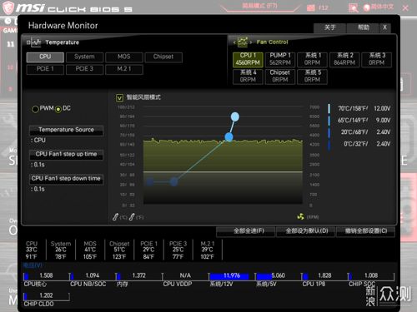Image resolution: width=417 pixels, height=312 pixels.
Task: Click the CPU VDDP N/A reading
Action: [x=185, y=275]
